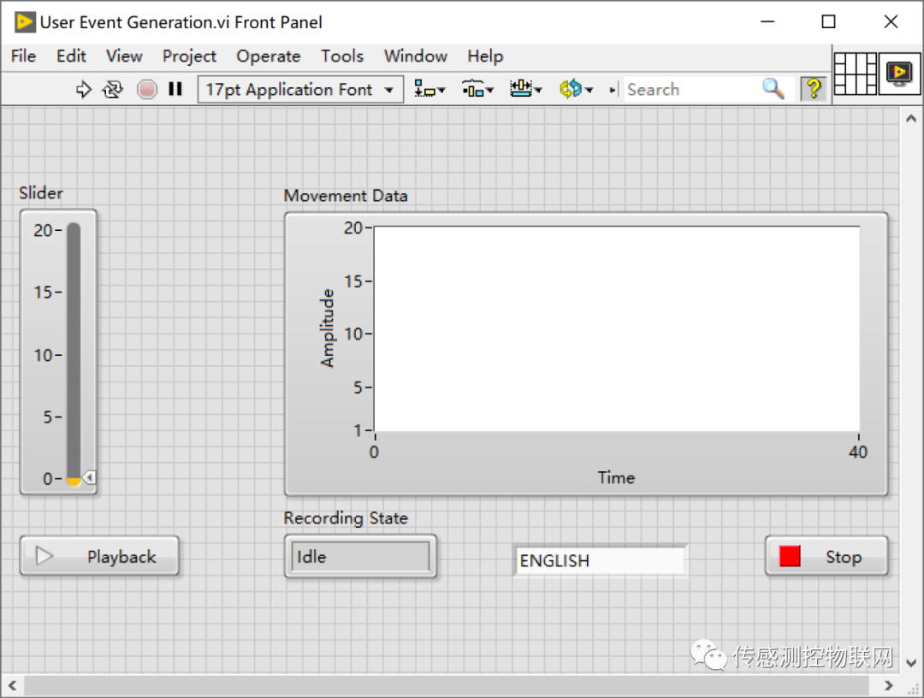The height and width of the screenshot is (698, 924).
Task: Click the Pause toolbar icon
Action: (175, 89)
